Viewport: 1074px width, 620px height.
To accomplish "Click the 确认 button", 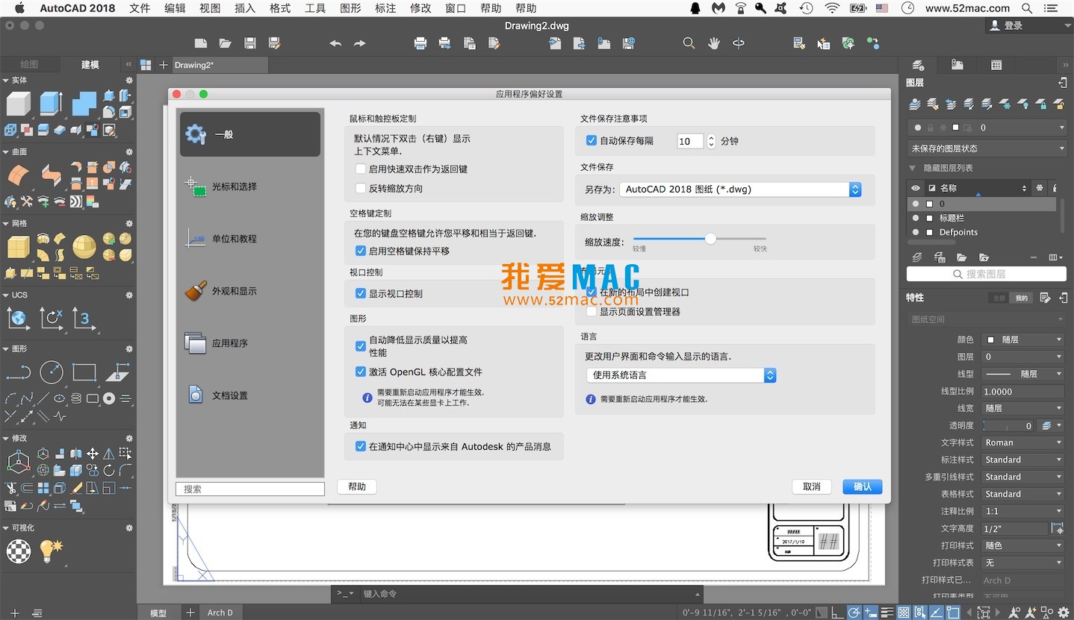I will (863, 486).
